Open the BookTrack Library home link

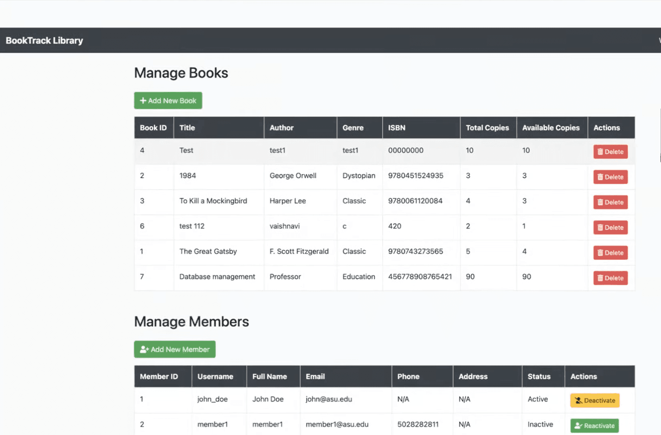[44, 40]
